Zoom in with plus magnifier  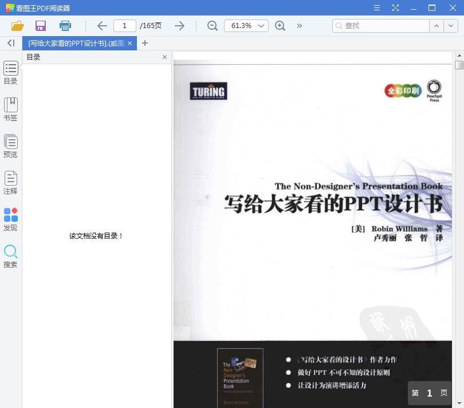280,26
